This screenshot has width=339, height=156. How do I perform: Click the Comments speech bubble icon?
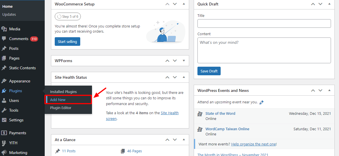click(x=4, y=39)
